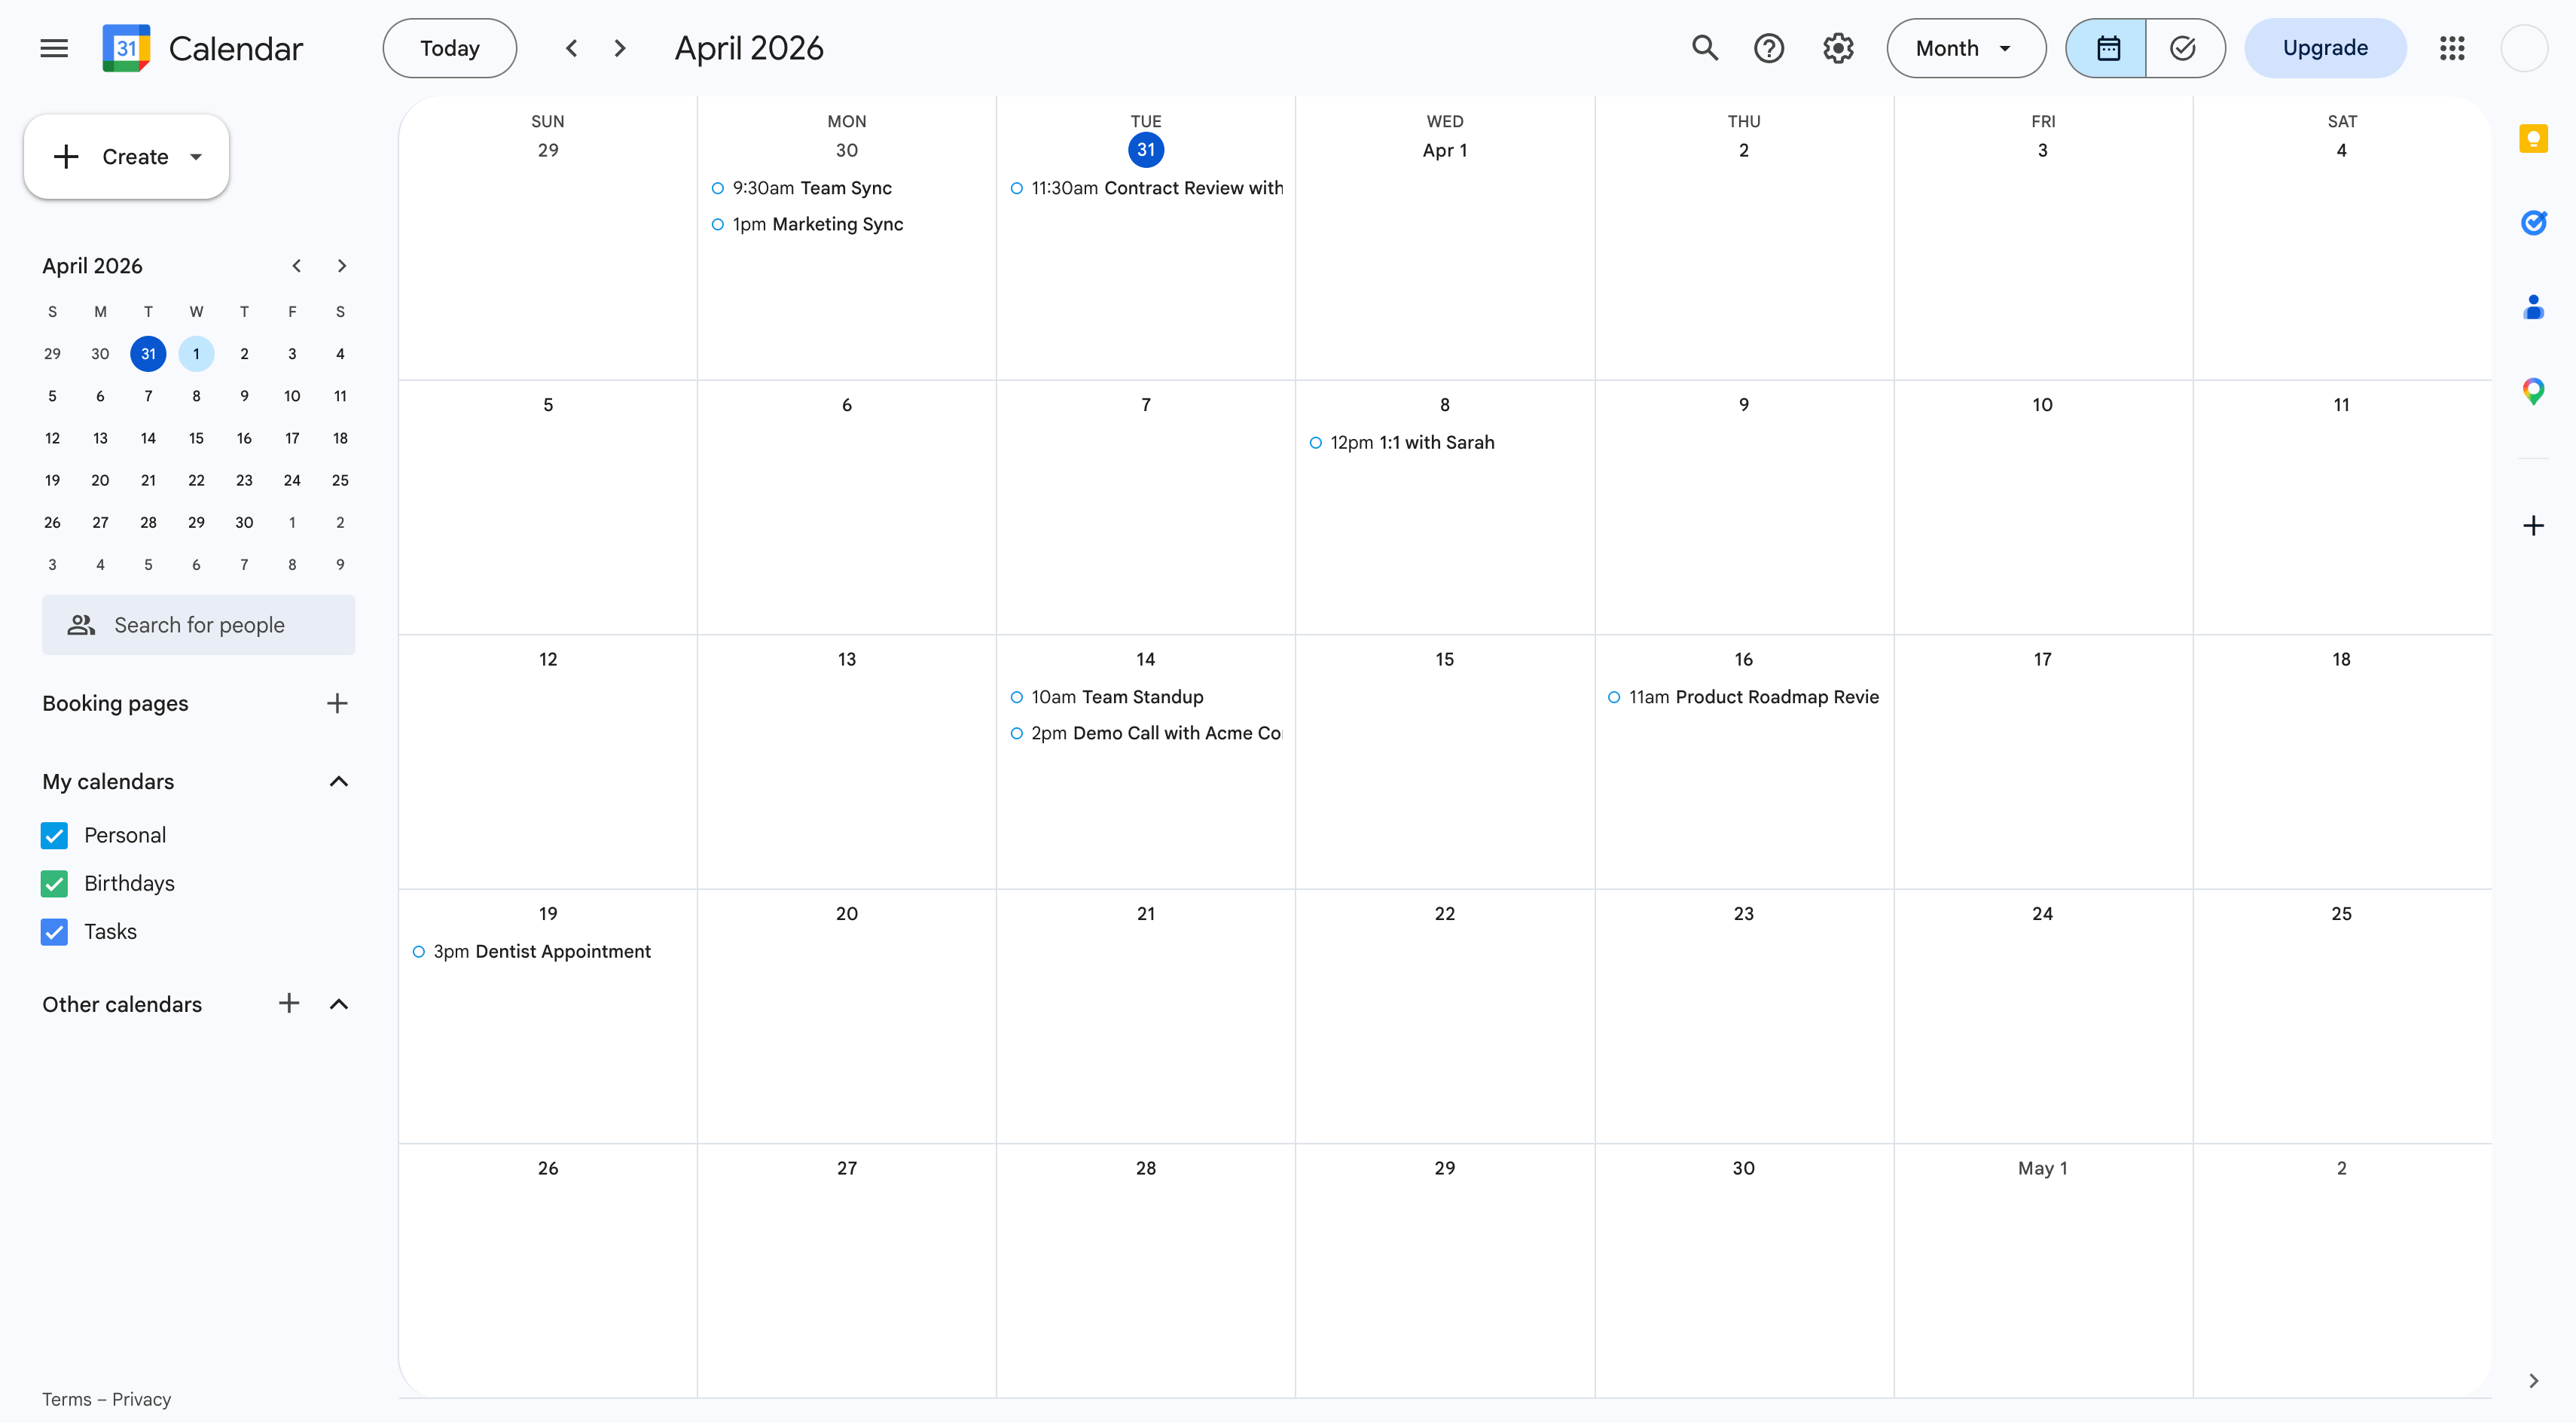2576x1423 pixels.
Task: Open the Month view dropdown
Action: click(x=1964, y=48)
